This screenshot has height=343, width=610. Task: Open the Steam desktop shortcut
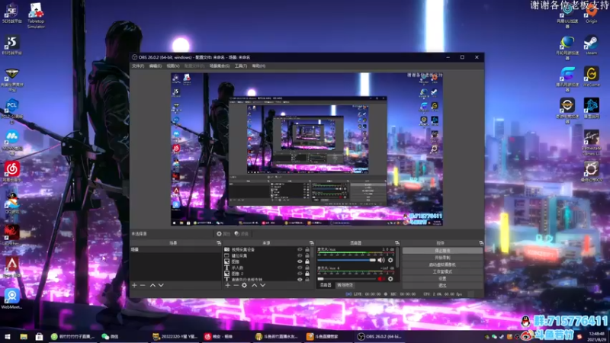591,45
